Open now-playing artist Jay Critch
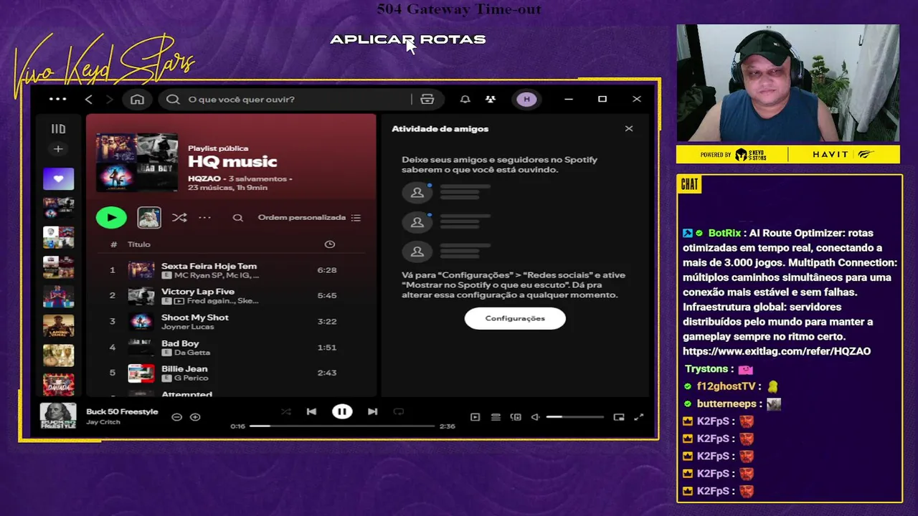The height and width of the screenshot is (516, 918). [x=103, y=422]
